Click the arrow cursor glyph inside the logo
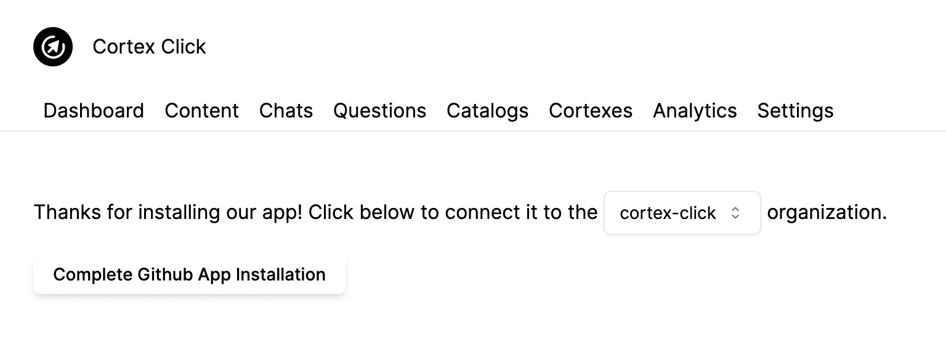946x342 pixels. click(x=54, y=47)
